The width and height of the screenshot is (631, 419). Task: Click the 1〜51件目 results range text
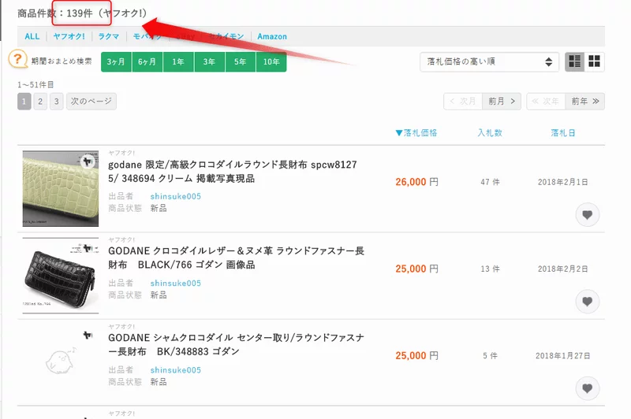coord(35,85)
